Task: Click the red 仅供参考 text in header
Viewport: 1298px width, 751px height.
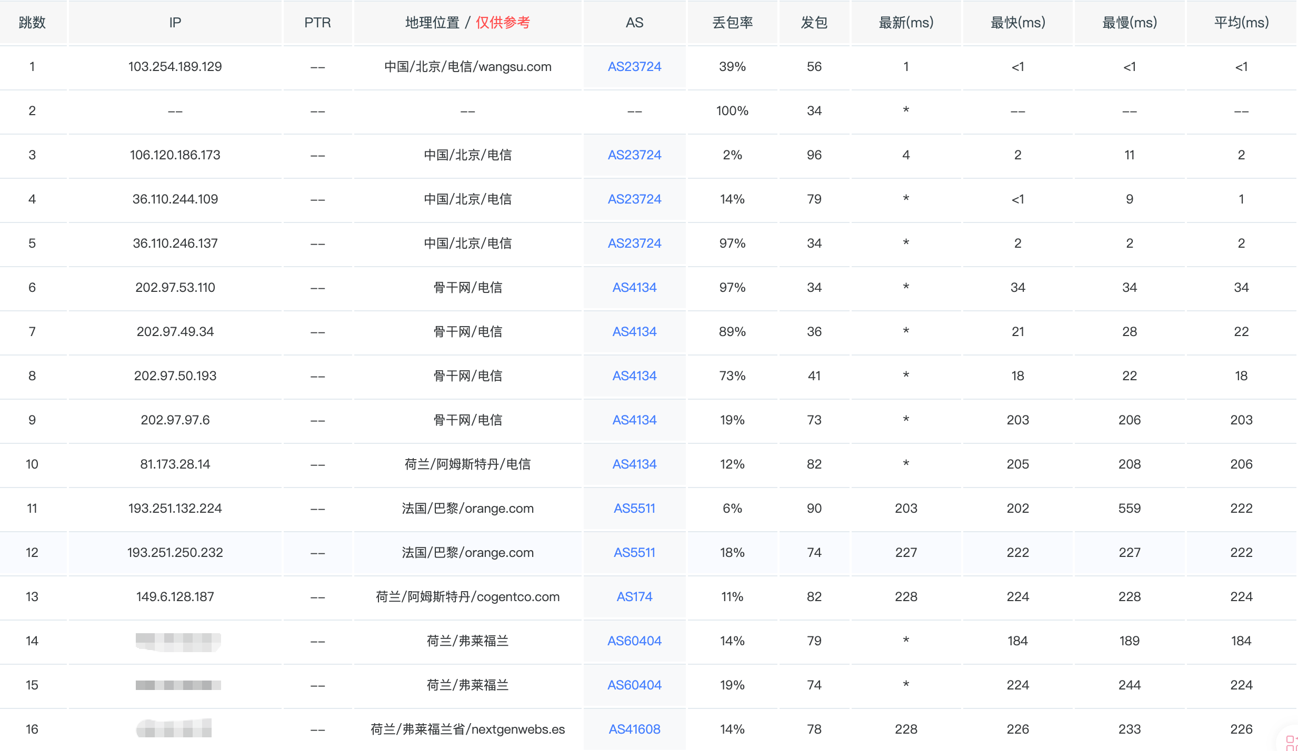Action: (503, 23)
